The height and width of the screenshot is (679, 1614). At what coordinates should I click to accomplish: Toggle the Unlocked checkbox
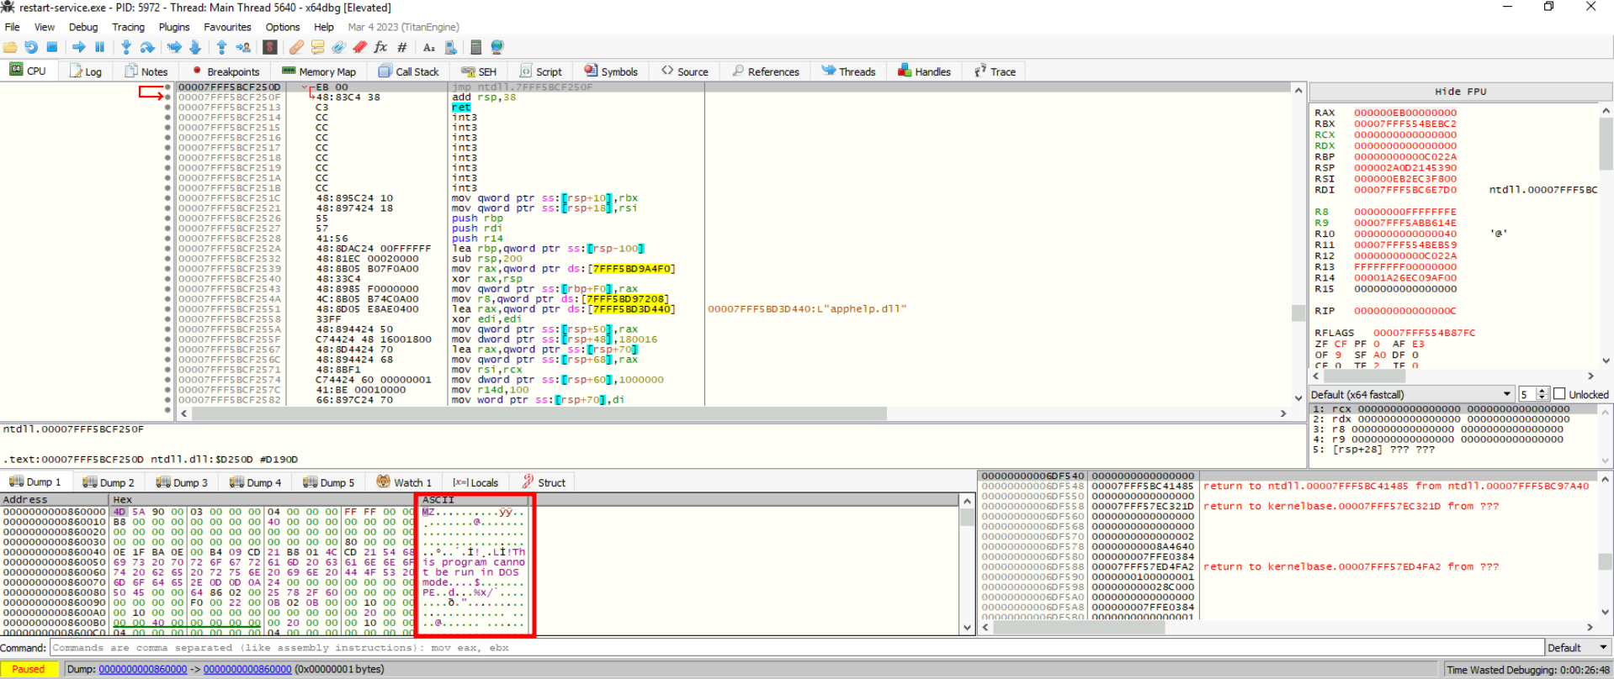pyautogui.click(x=1559, y=394)
